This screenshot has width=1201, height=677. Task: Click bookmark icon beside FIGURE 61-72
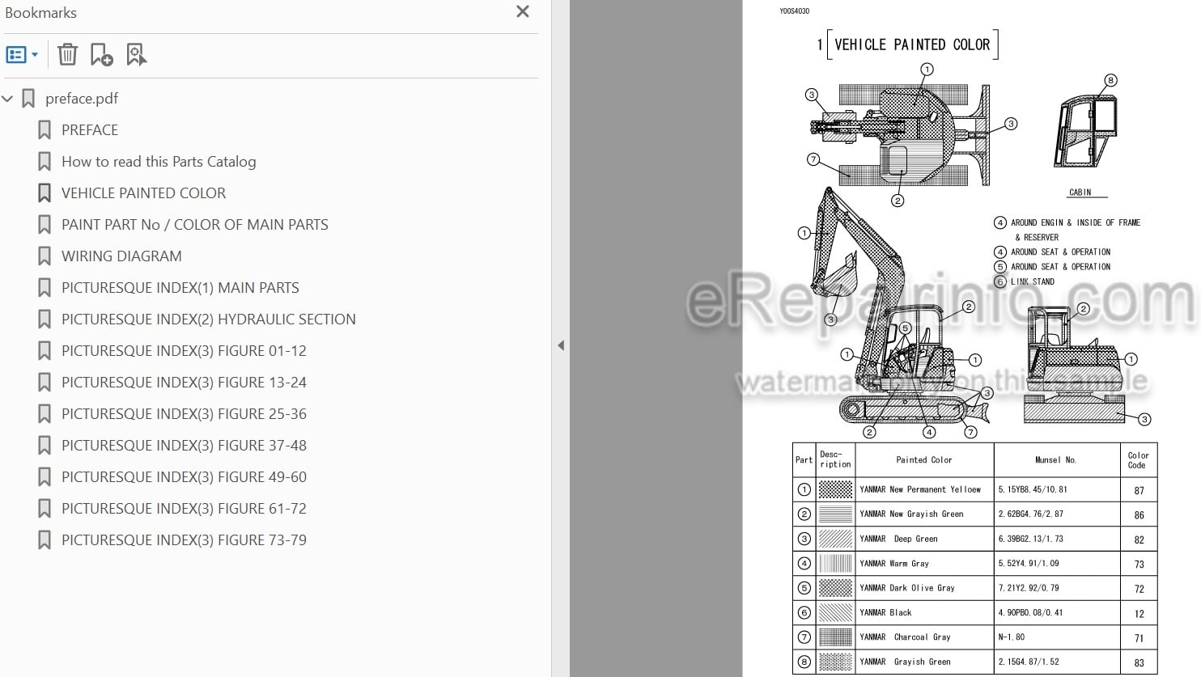click(x=45, y=509)
